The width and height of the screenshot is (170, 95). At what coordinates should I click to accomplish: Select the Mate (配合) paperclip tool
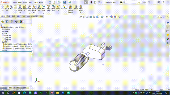[x=11, y=7]
